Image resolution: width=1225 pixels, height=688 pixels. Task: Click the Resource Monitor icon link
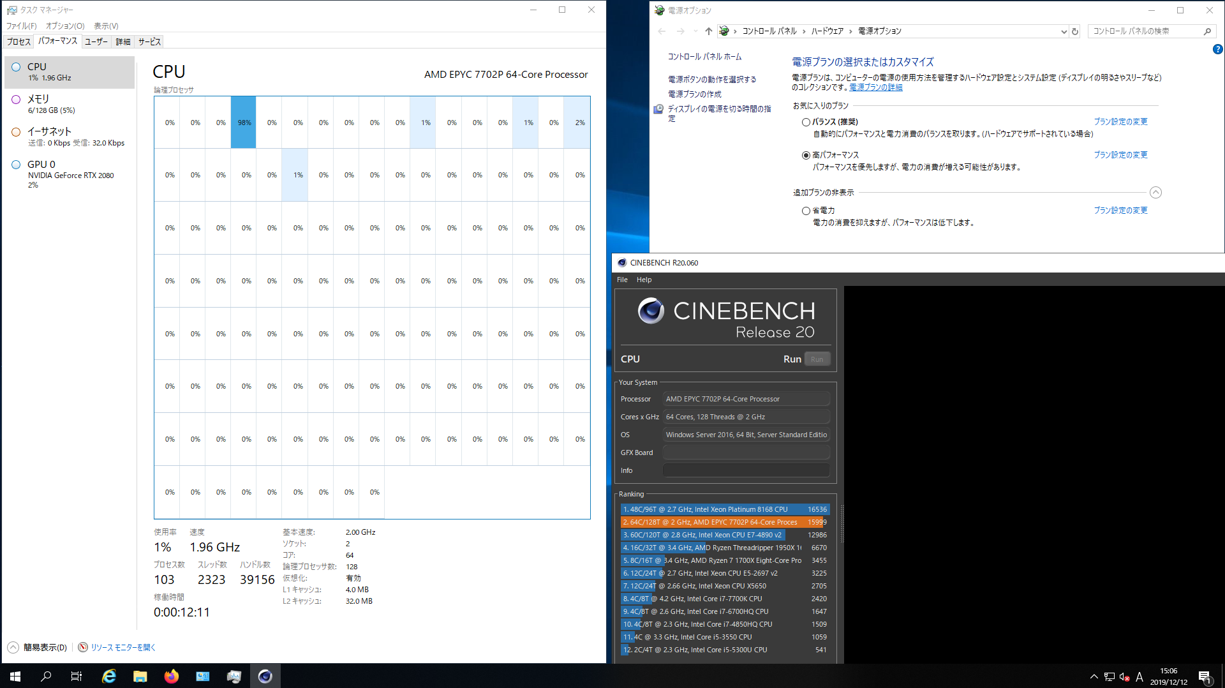click(x=83, y=647)
